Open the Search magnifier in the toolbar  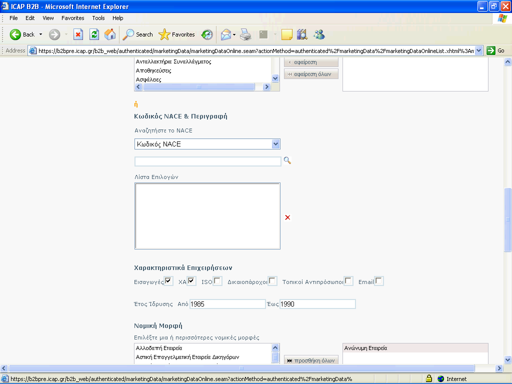128,34
